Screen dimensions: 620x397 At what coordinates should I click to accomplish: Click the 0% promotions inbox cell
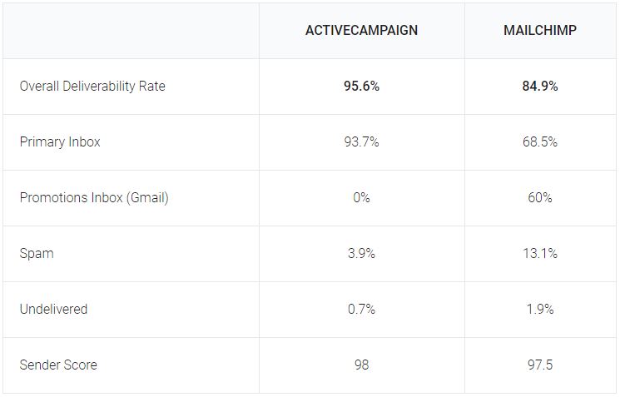click(361, 198)
